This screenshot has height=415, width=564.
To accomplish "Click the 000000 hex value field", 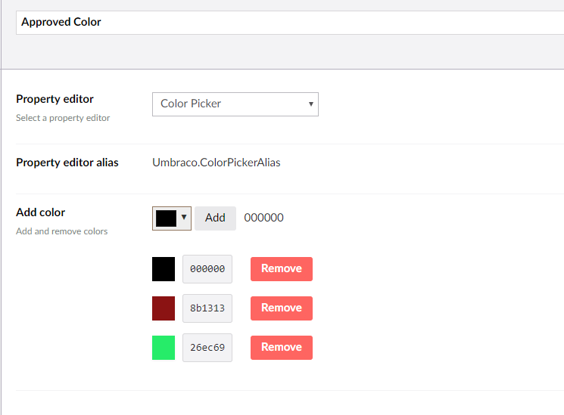I will pyautogui.click(x=207, y=269).
